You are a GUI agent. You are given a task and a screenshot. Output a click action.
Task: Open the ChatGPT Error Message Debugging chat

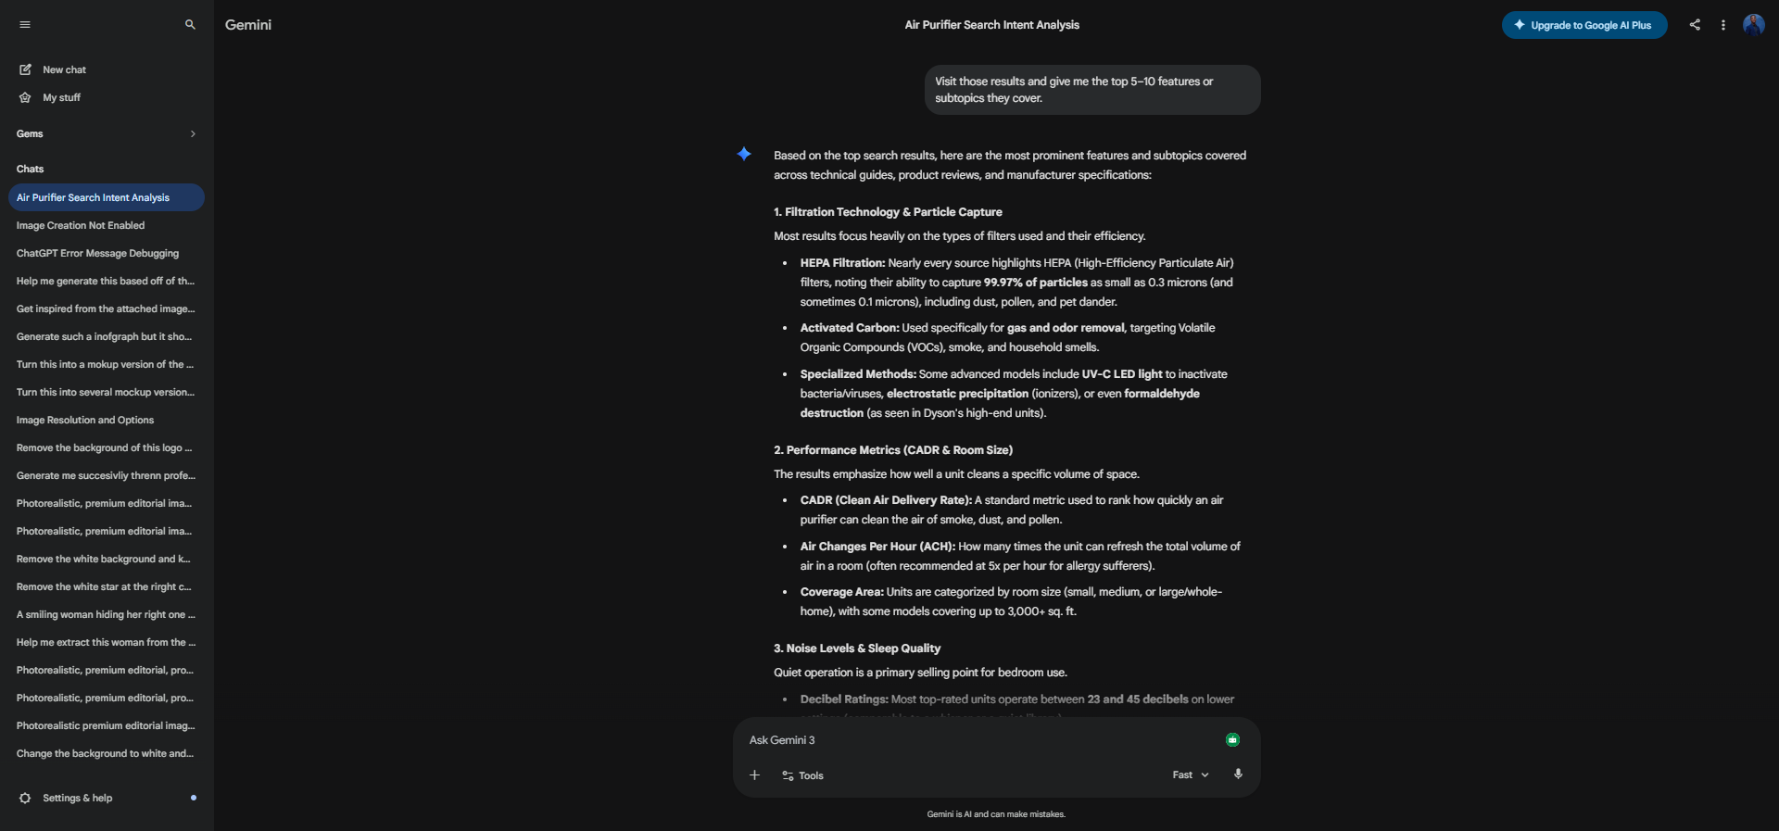(97, 253)
